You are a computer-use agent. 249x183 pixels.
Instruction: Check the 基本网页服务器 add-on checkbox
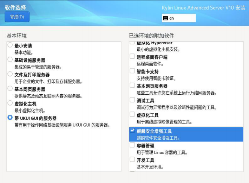(132, 85)
